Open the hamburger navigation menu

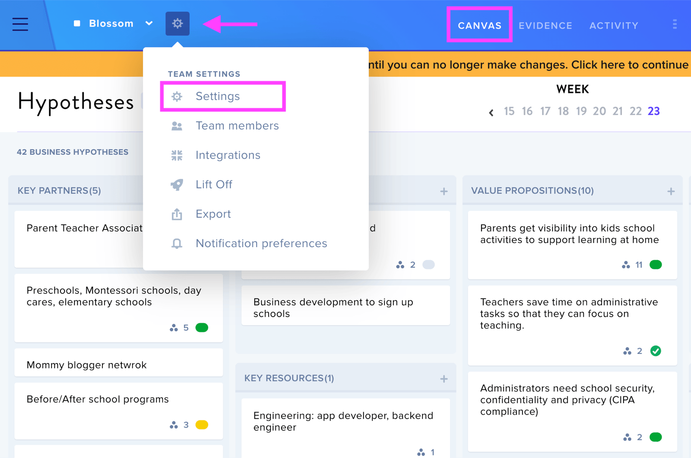tap(20, 24)
